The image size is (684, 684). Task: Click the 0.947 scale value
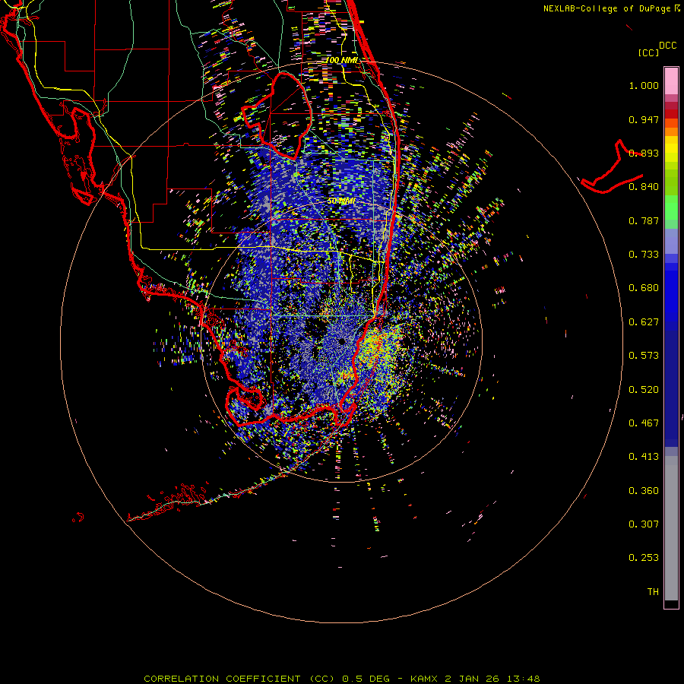click(x=644, y=119)
